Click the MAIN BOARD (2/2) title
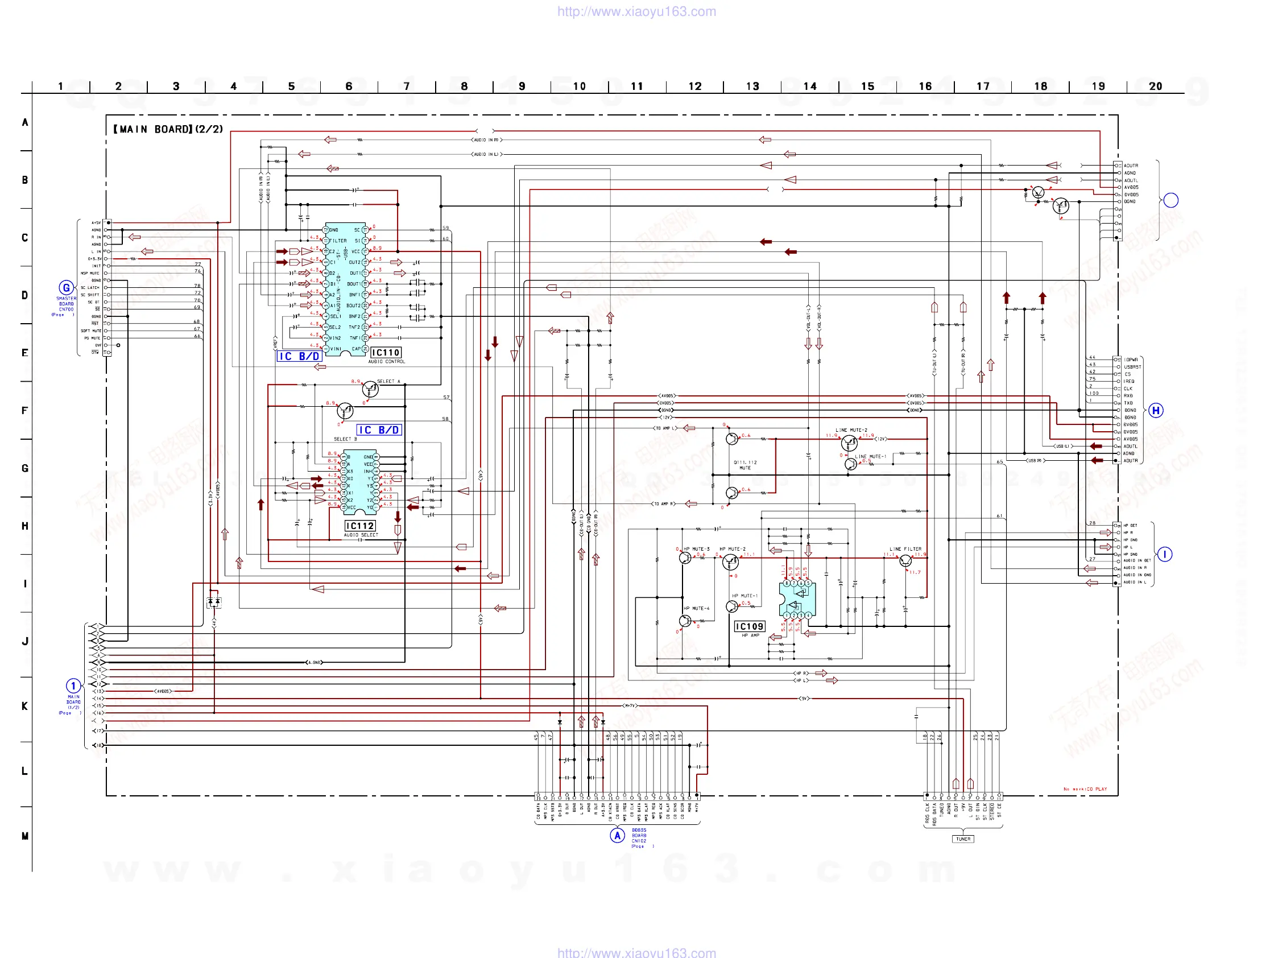1274x958 pixels. coord(168,129)
